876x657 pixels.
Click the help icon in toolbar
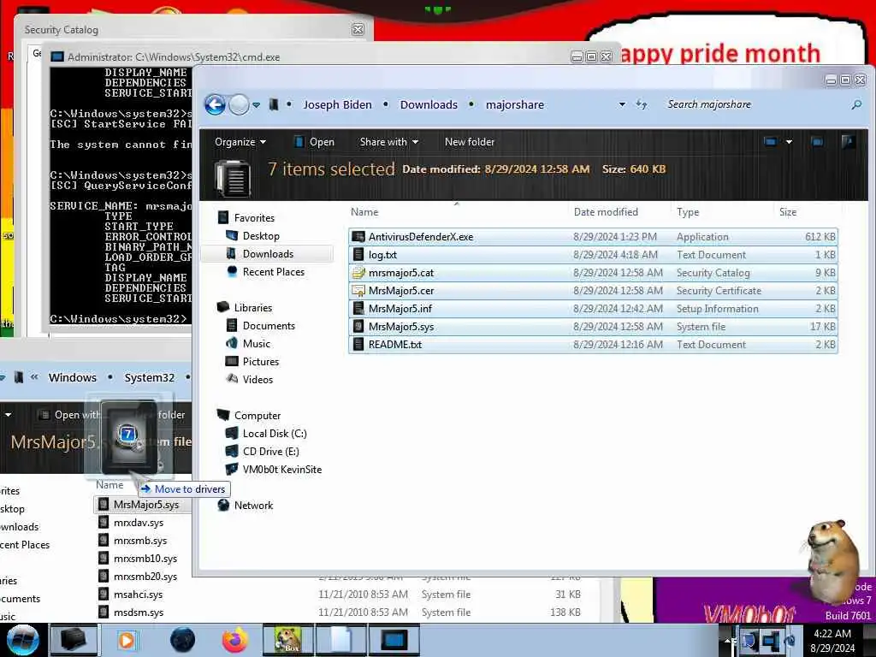click(x=848, y=142)
